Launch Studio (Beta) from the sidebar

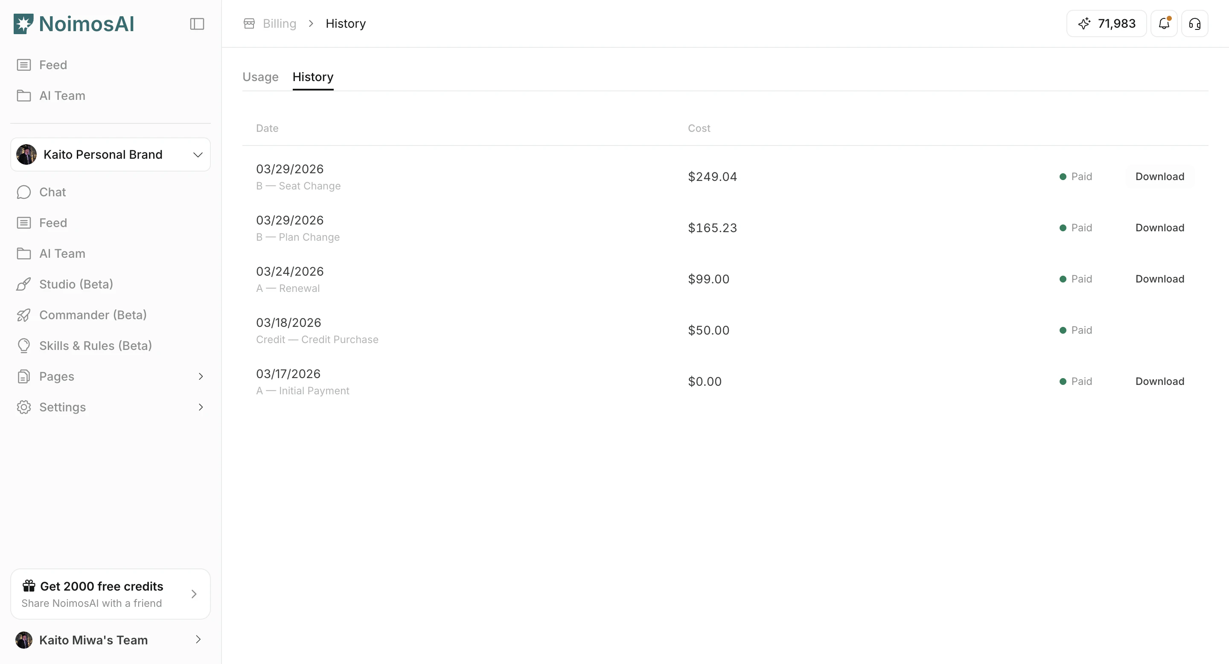pos(76,284)
